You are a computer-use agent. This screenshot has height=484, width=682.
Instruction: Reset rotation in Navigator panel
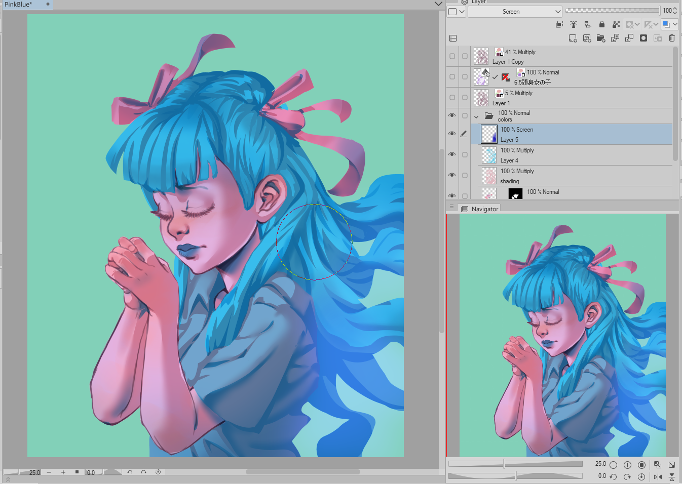tap(641, 477)
